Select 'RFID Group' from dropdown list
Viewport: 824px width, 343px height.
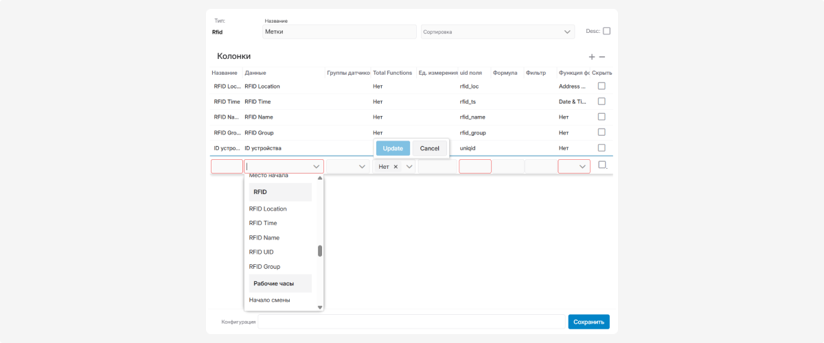click(x=264, y=266)
